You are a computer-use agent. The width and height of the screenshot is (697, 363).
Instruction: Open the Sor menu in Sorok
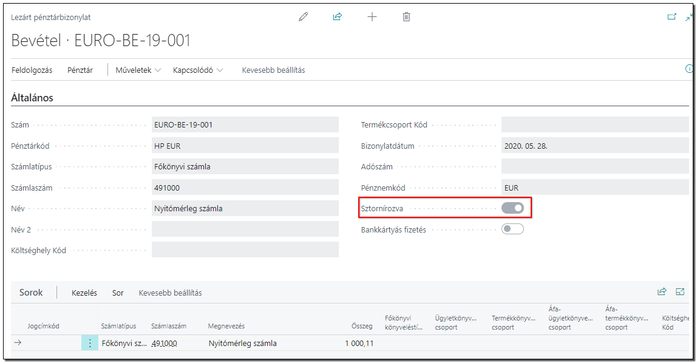(118, 293)
